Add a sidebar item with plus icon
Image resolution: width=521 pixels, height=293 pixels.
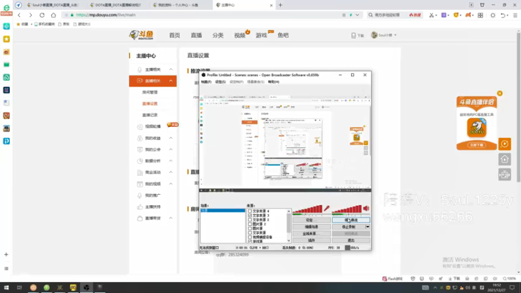coord(7,255)
